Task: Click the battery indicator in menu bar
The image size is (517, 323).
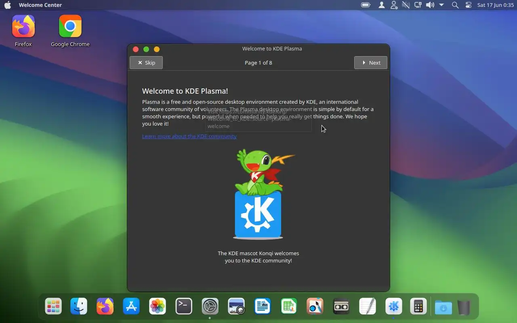Action: pyautogui.click(x=366, y=5)
